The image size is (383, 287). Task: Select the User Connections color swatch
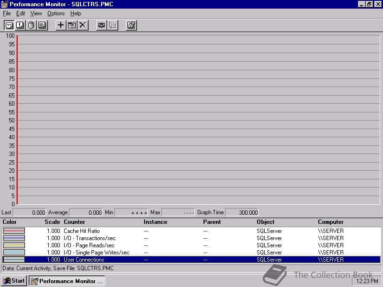click(x=14, y=259)
